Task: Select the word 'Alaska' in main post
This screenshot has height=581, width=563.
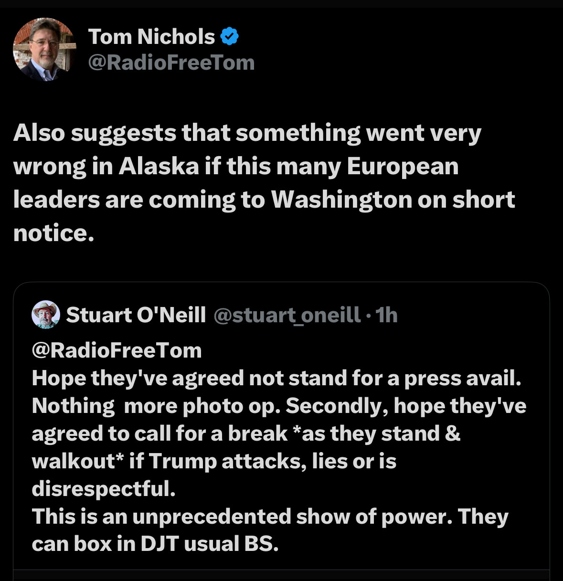Action: click(x=159, y=166)
